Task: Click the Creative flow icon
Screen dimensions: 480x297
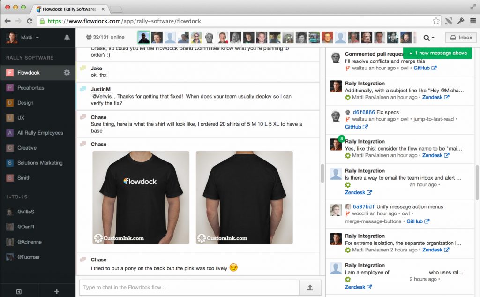Action: (10, 148)
